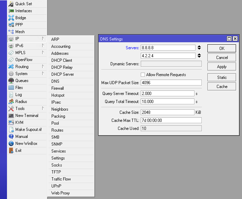Select Routes menu entry

pos(71,130)
